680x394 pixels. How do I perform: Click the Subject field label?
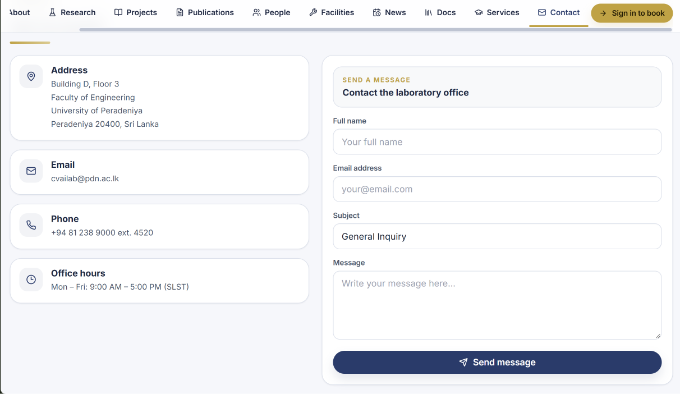[346, 216]
